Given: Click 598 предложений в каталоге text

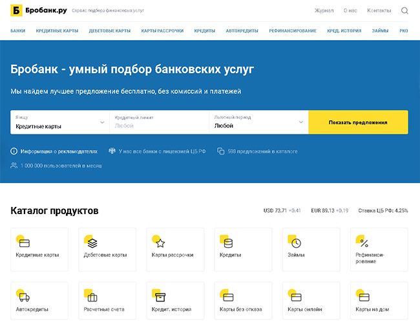Looking at the screenshot, I should (262, 151).
